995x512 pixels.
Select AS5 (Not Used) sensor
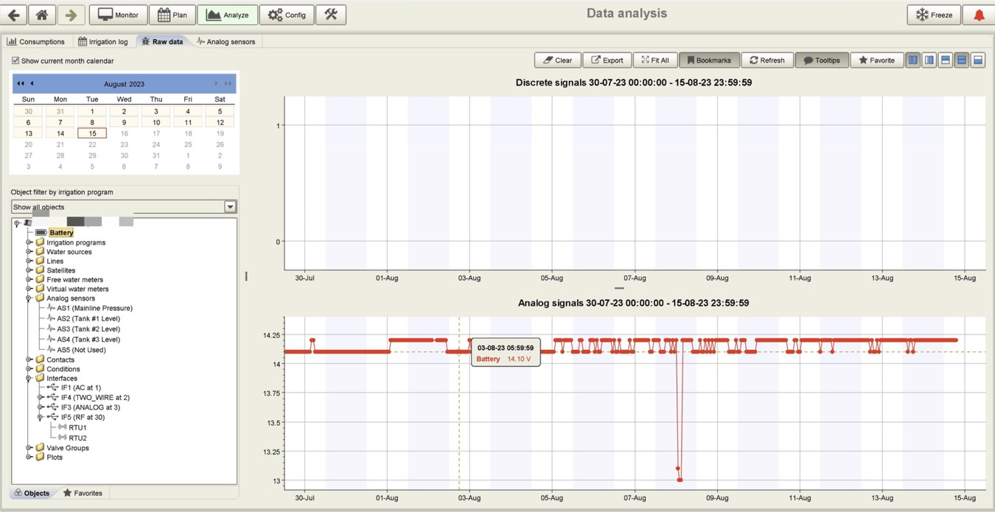pyautogui.click(x=81, y=350)
